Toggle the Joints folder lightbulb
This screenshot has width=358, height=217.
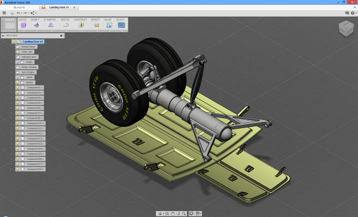pyautogui.click(x=17, y=77)
